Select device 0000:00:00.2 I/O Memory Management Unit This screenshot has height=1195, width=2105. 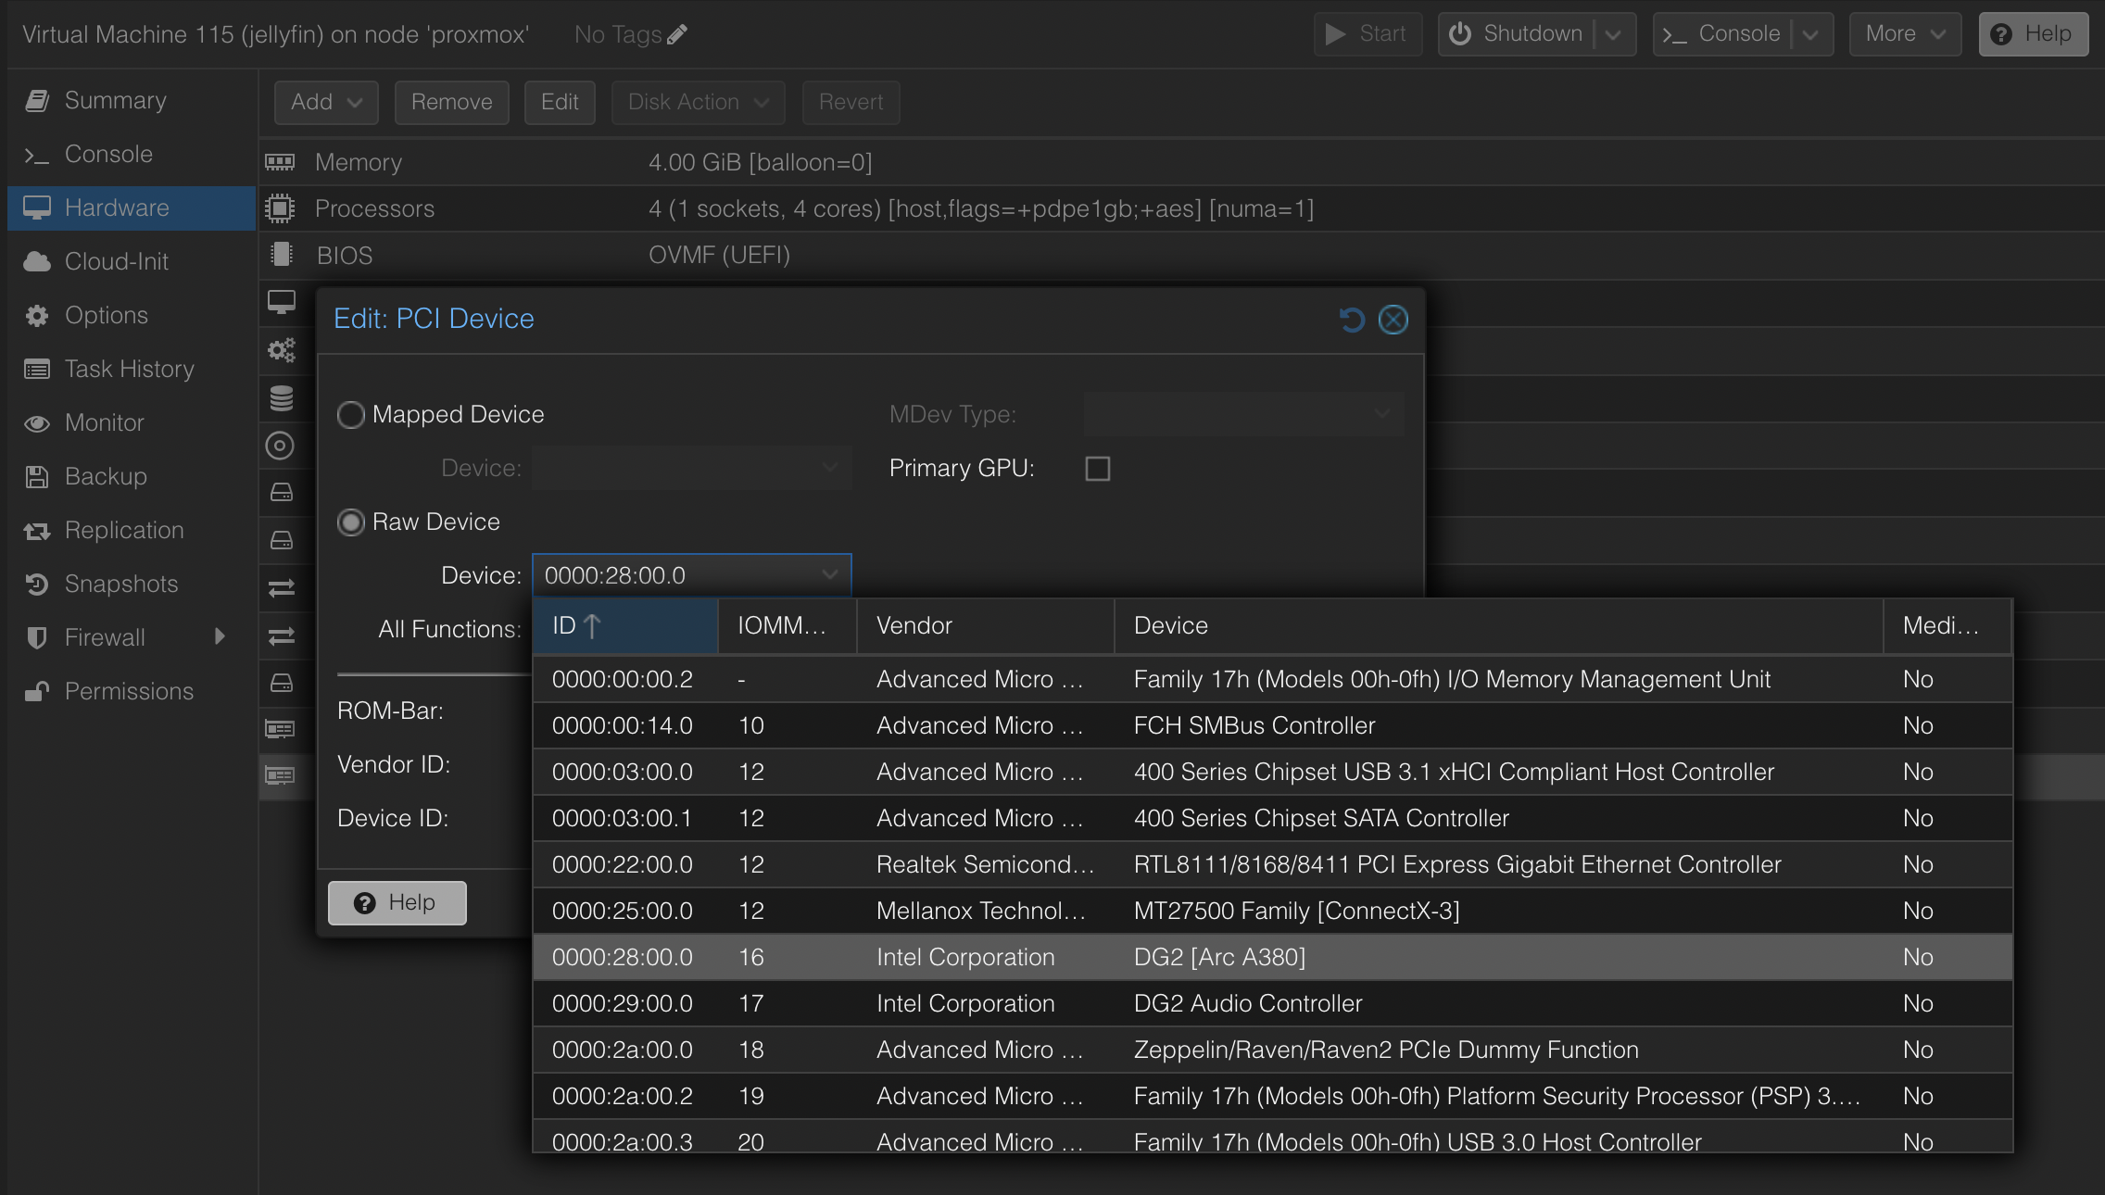(x=1272, y=679)
